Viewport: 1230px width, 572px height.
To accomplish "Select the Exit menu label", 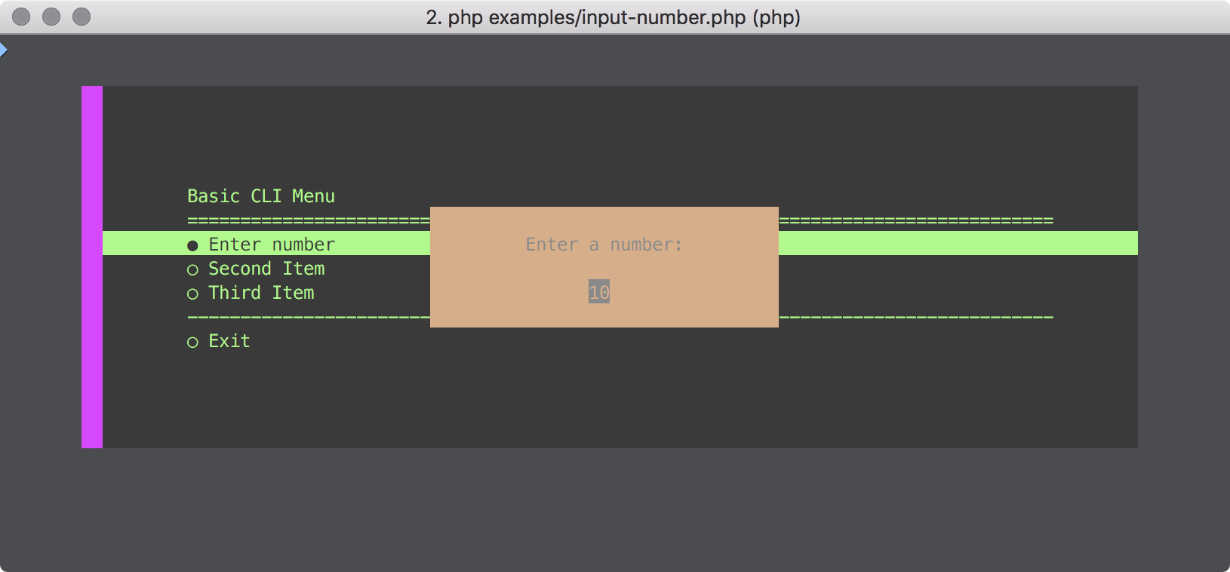I will click(229, 341).
